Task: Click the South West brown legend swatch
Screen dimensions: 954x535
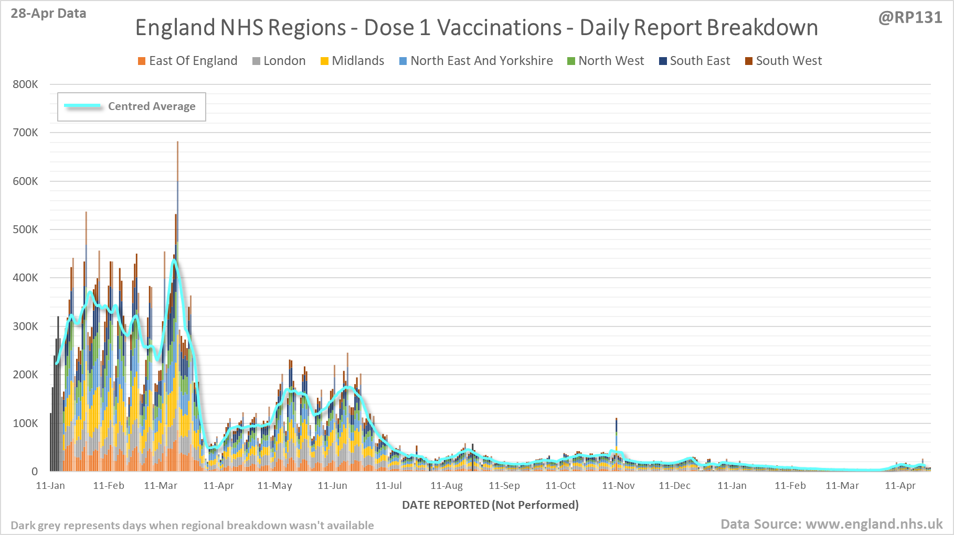Action: coord(749,61)
